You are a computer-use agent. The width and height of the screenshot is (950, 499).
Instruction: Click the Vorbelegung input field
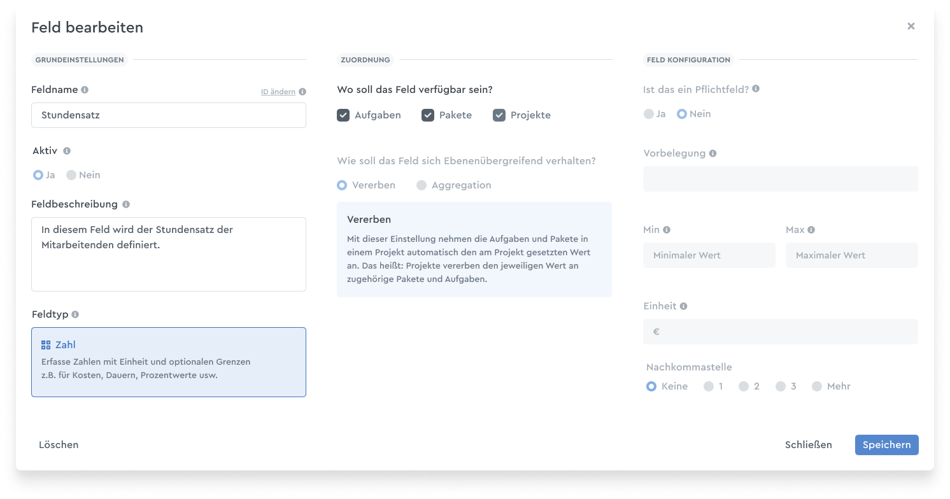pyautogui.click(x=781, y=179)
